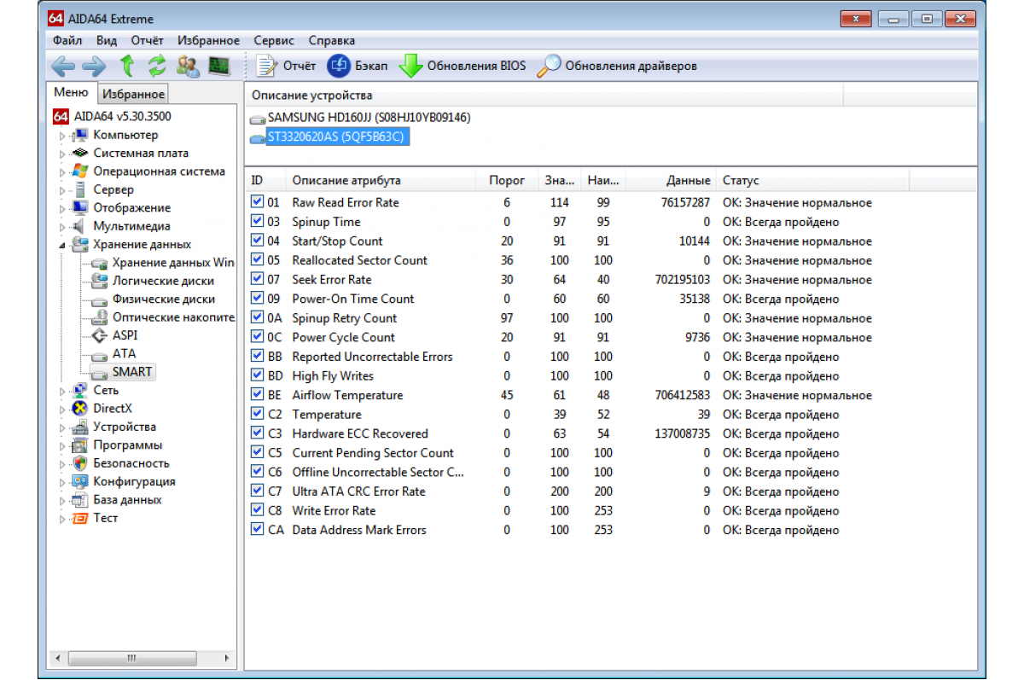
Task: Click the tree panel horizontal scrollbar thumb
Action: coord(131,658)
